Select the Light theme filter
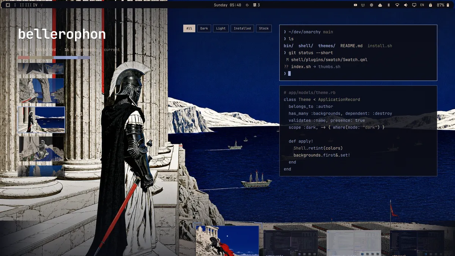This screenshot has width=455, height=256. 221,28
